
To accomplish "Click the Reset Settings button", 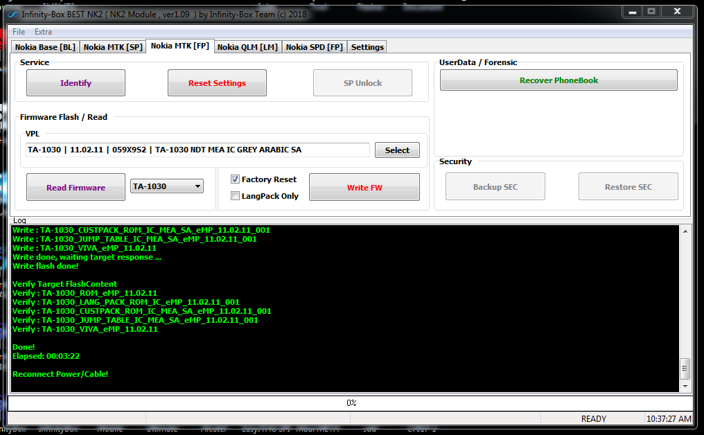I will (217, 82).
